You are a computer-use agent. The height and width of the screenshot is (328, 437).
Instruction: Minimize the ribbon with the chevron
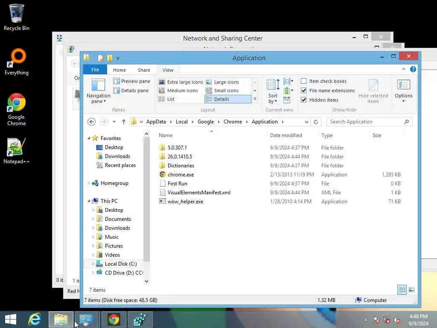pos(404,69)
